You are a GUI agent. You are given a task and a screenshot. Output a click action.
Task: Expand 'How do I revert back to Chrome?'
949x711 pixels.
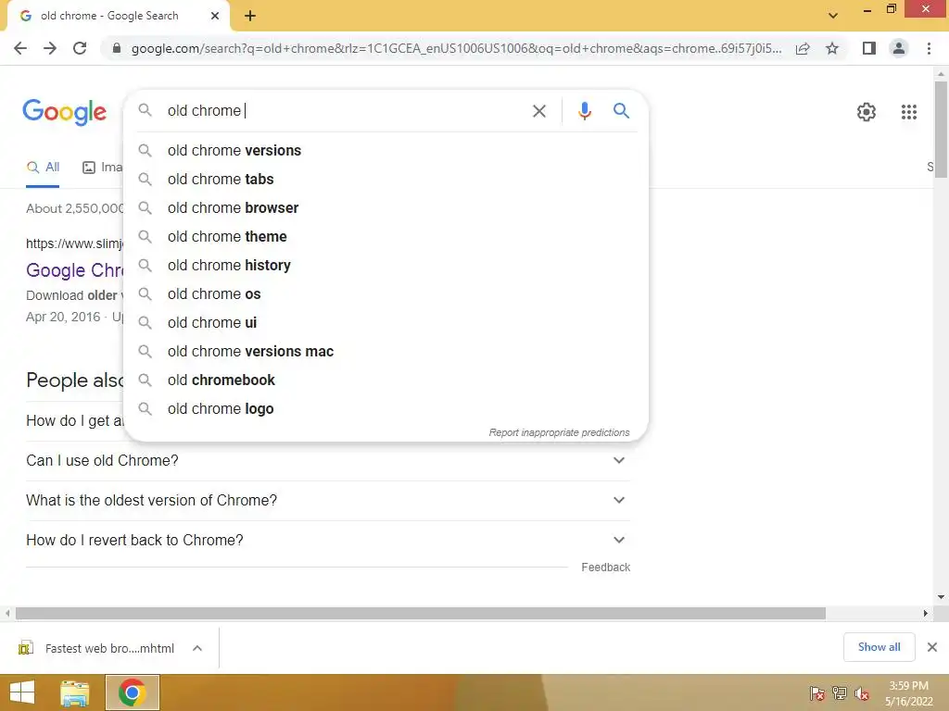328,541
